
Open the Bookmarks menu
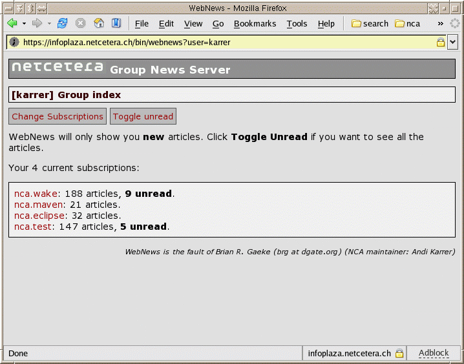coord(255,24)
